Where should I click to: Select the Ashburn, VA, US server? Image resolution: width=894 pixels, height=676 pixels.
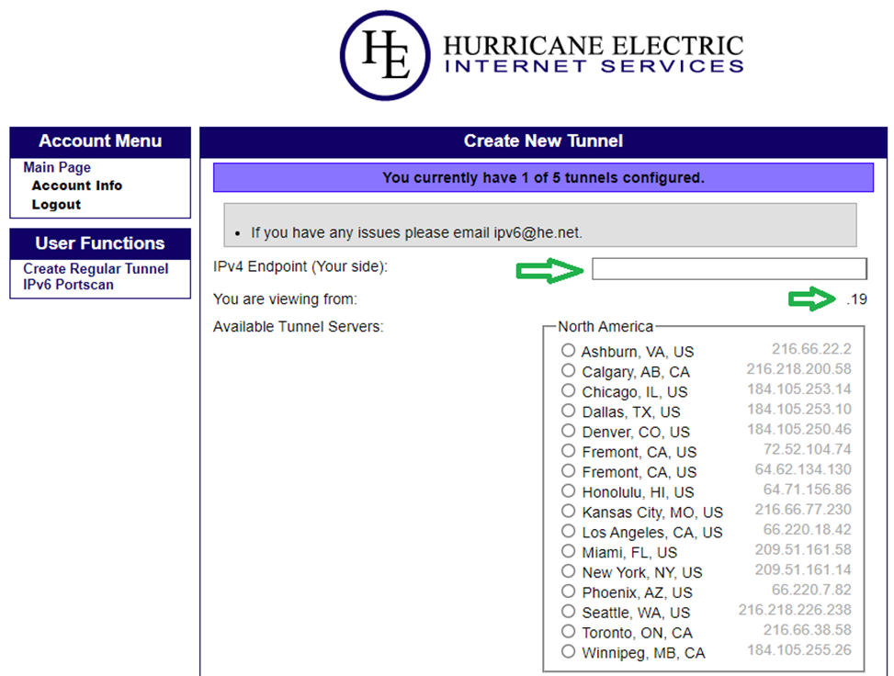point(568,350)
